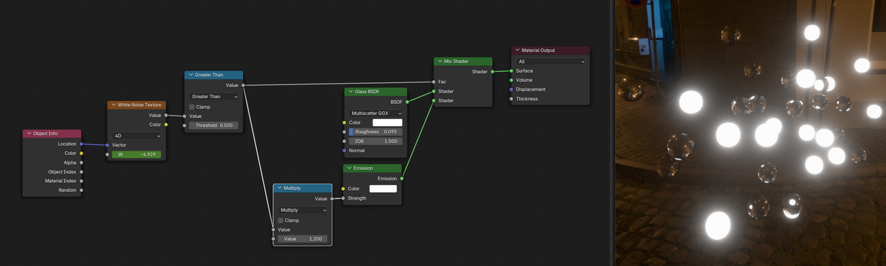Click the Location output socket on Object Info

[82, 144]
